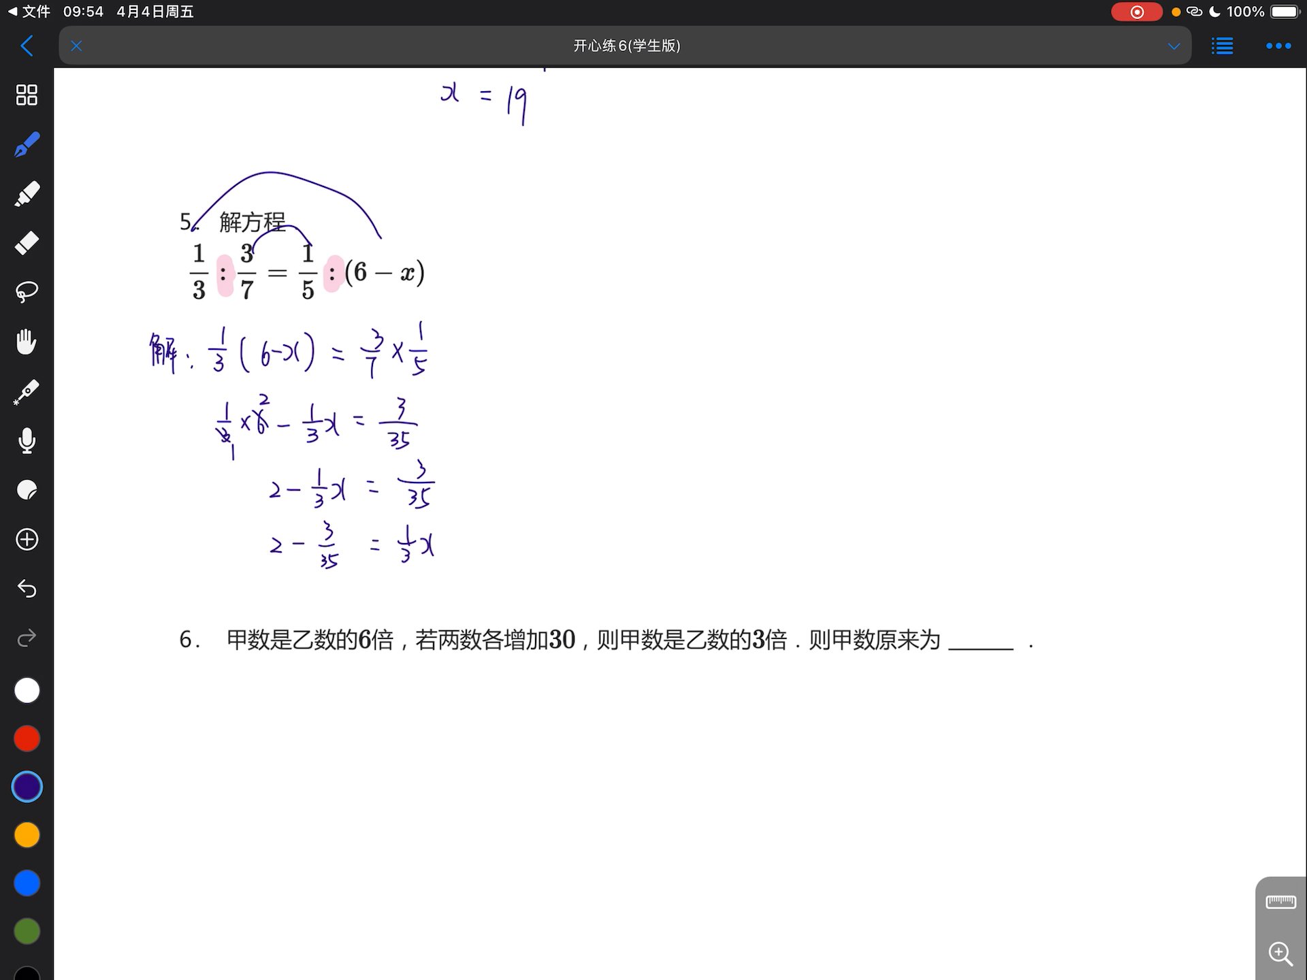The height and width of the screenshot is (980, 1307).
Task: Select the Hand pan tool
Action: [27, 342]
